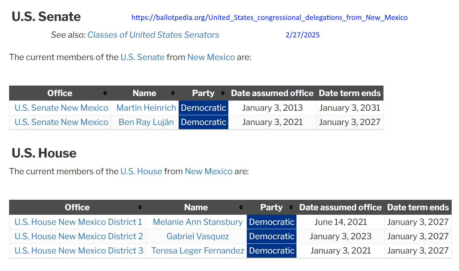
Task: Click Date assumed office header in Senate table
Action: (x=272, y=93)
